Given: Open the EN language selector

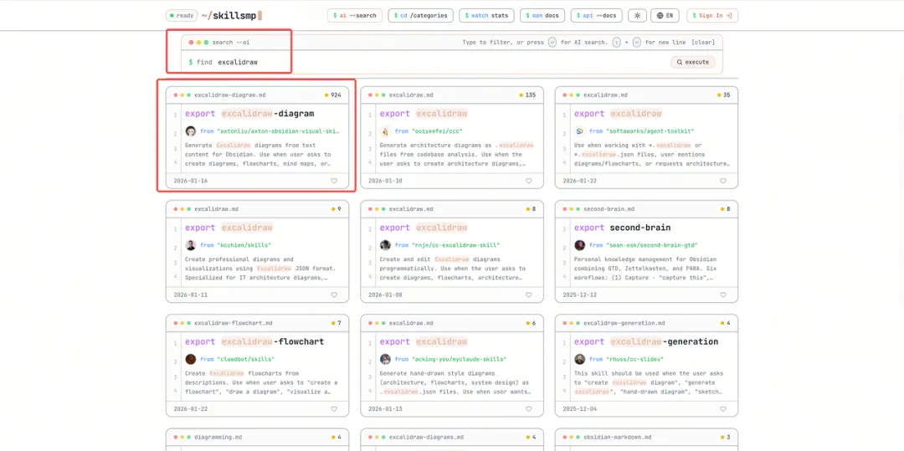Looking at the screenshot, I should (x=665, y=15).
